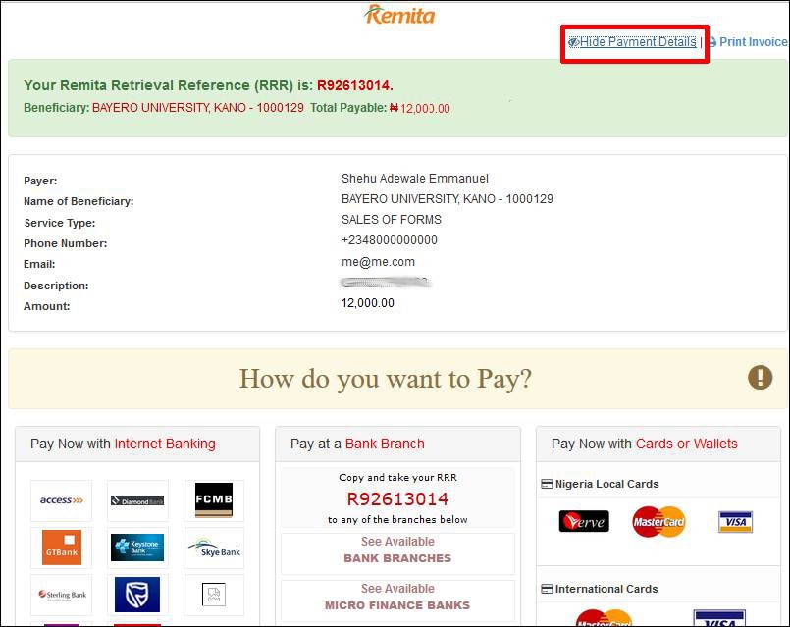The width and height of the screenshot is (790, 627).
Task: Click the How do you want to Pay? heading
Action: tap(386, 378)
